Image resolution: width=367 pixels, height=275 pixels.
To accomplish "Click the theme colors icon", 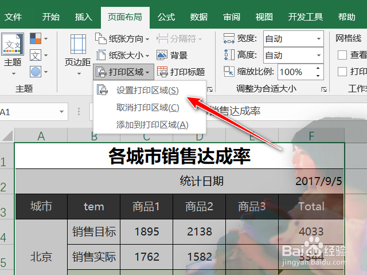I will [36, 38].
